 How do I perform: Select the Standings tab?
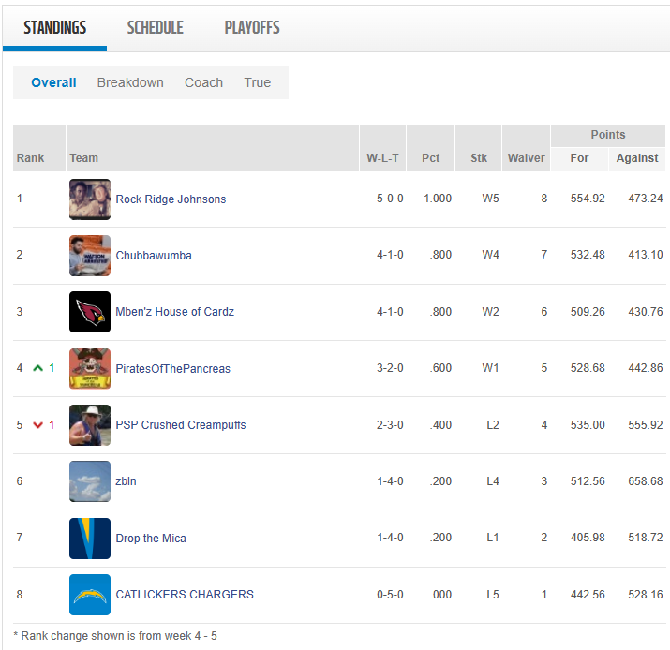54,28
